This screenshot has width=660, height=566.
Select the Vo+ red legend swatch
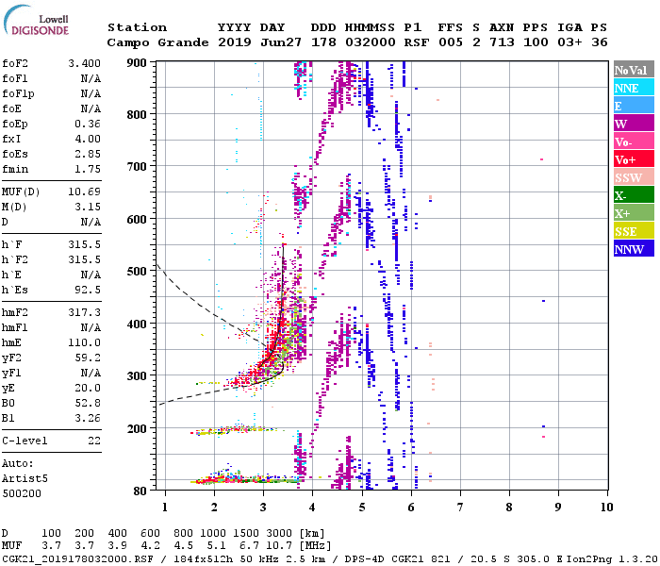click(x=634, y=159)
